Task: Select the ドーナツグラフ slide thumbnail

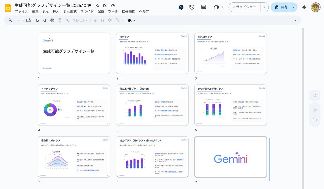Action: pos(74,105)
